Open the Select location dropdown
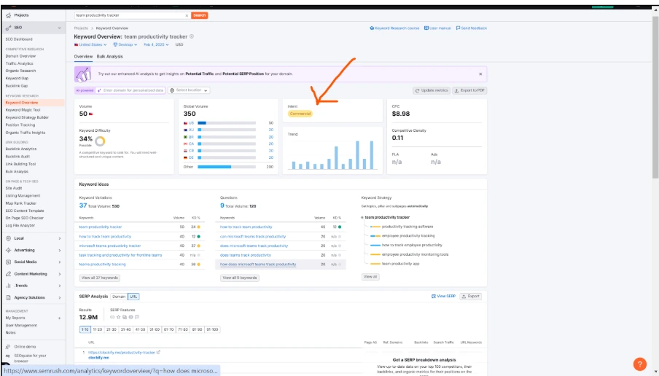The width and height of the screenshot is (659, 376). tap(189, 90)
